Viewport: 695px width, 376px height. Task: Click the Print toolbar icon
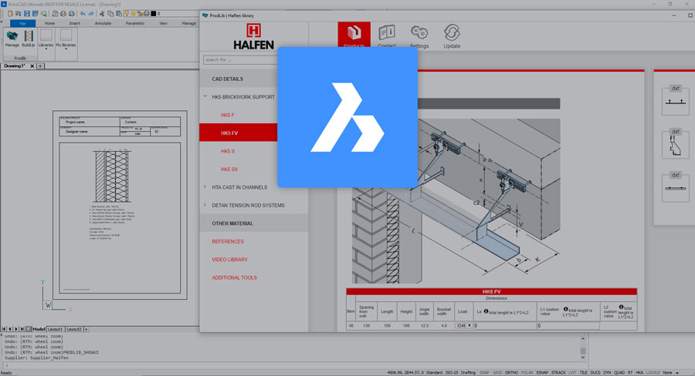63,14
